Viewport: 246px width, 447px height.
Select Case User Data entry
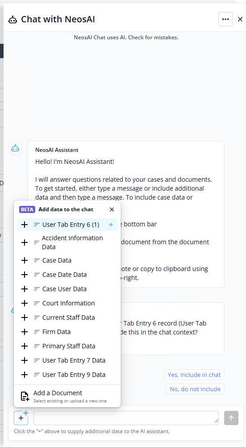[67, 289]
